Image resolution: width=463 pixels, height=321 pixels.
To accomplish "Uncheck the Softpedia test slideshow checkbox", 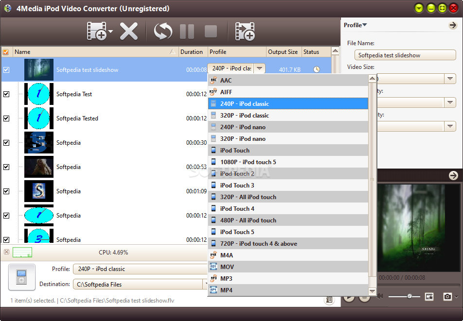I will click(6, 70).
